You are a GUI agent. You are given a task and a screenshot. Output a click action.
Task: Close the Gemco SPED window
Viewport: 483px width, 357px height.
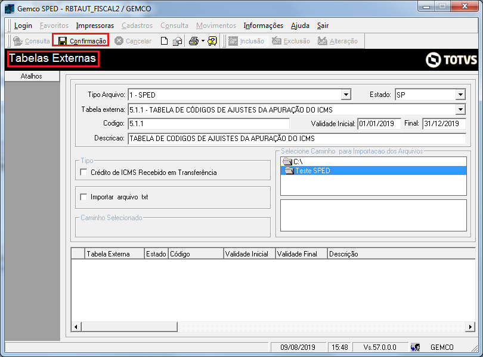(x=465, y=6)
